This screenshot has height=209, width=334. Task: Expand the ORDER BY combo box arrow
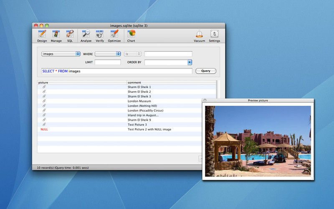[x=190, y=62]
